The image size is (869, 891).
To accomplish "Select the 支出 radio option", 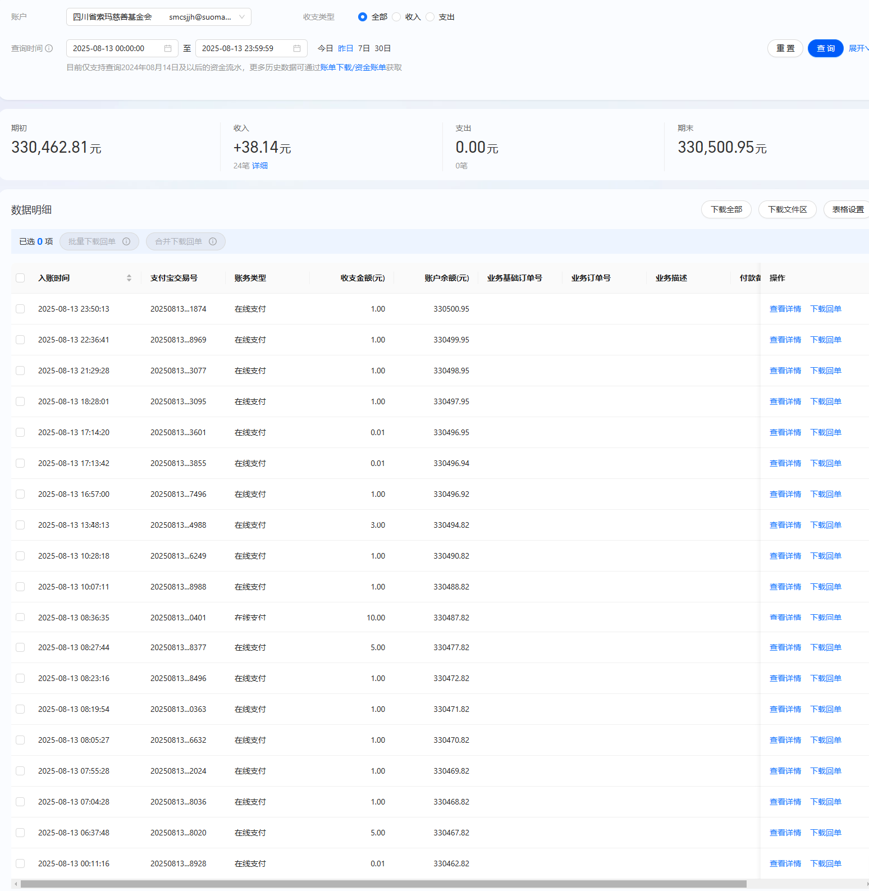I will coord(431,17).
